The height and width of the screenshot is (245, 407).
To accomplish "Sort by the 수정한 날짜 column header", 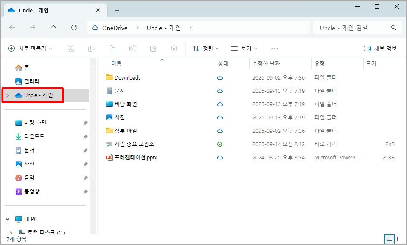I will 266,64.
